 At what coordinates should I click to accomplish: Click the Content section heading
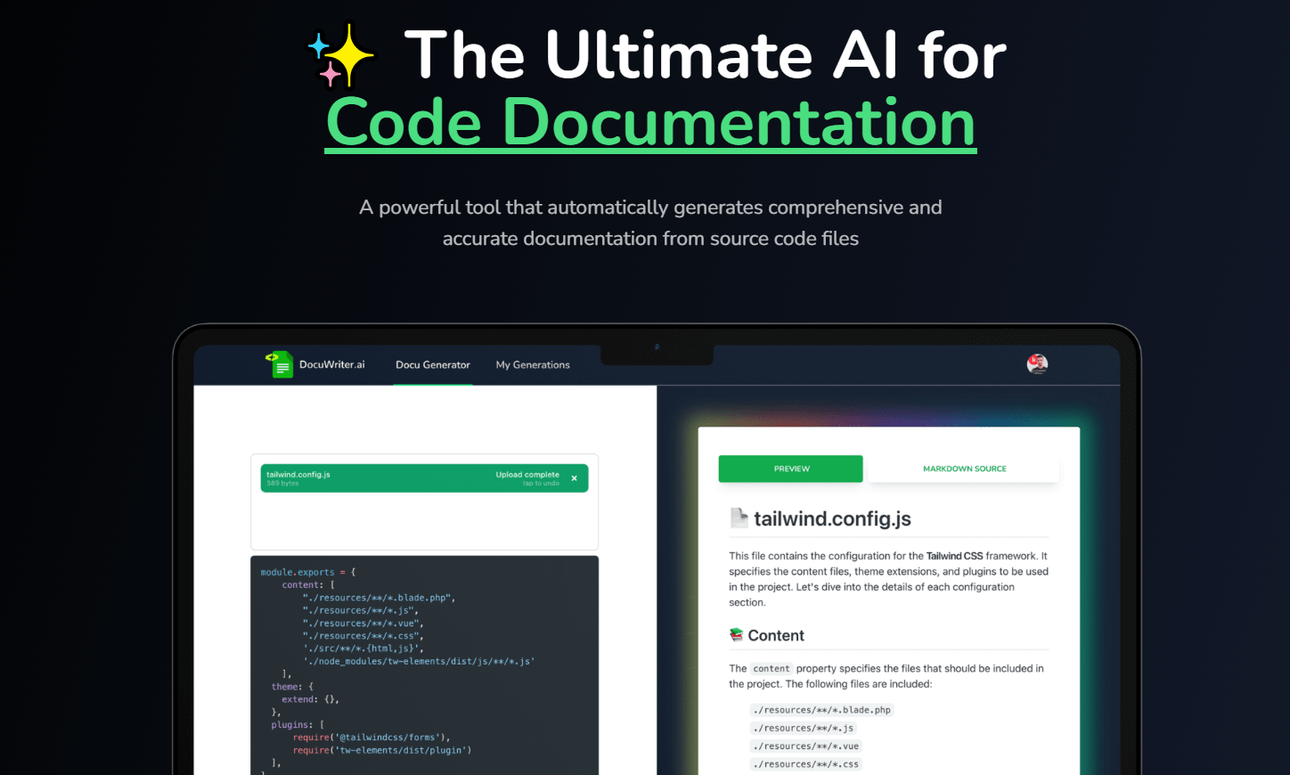[776, 635]
